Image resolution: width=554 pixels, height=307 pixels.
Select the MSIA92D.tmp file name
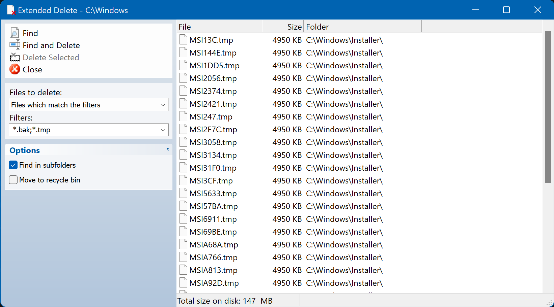(214, 283)
